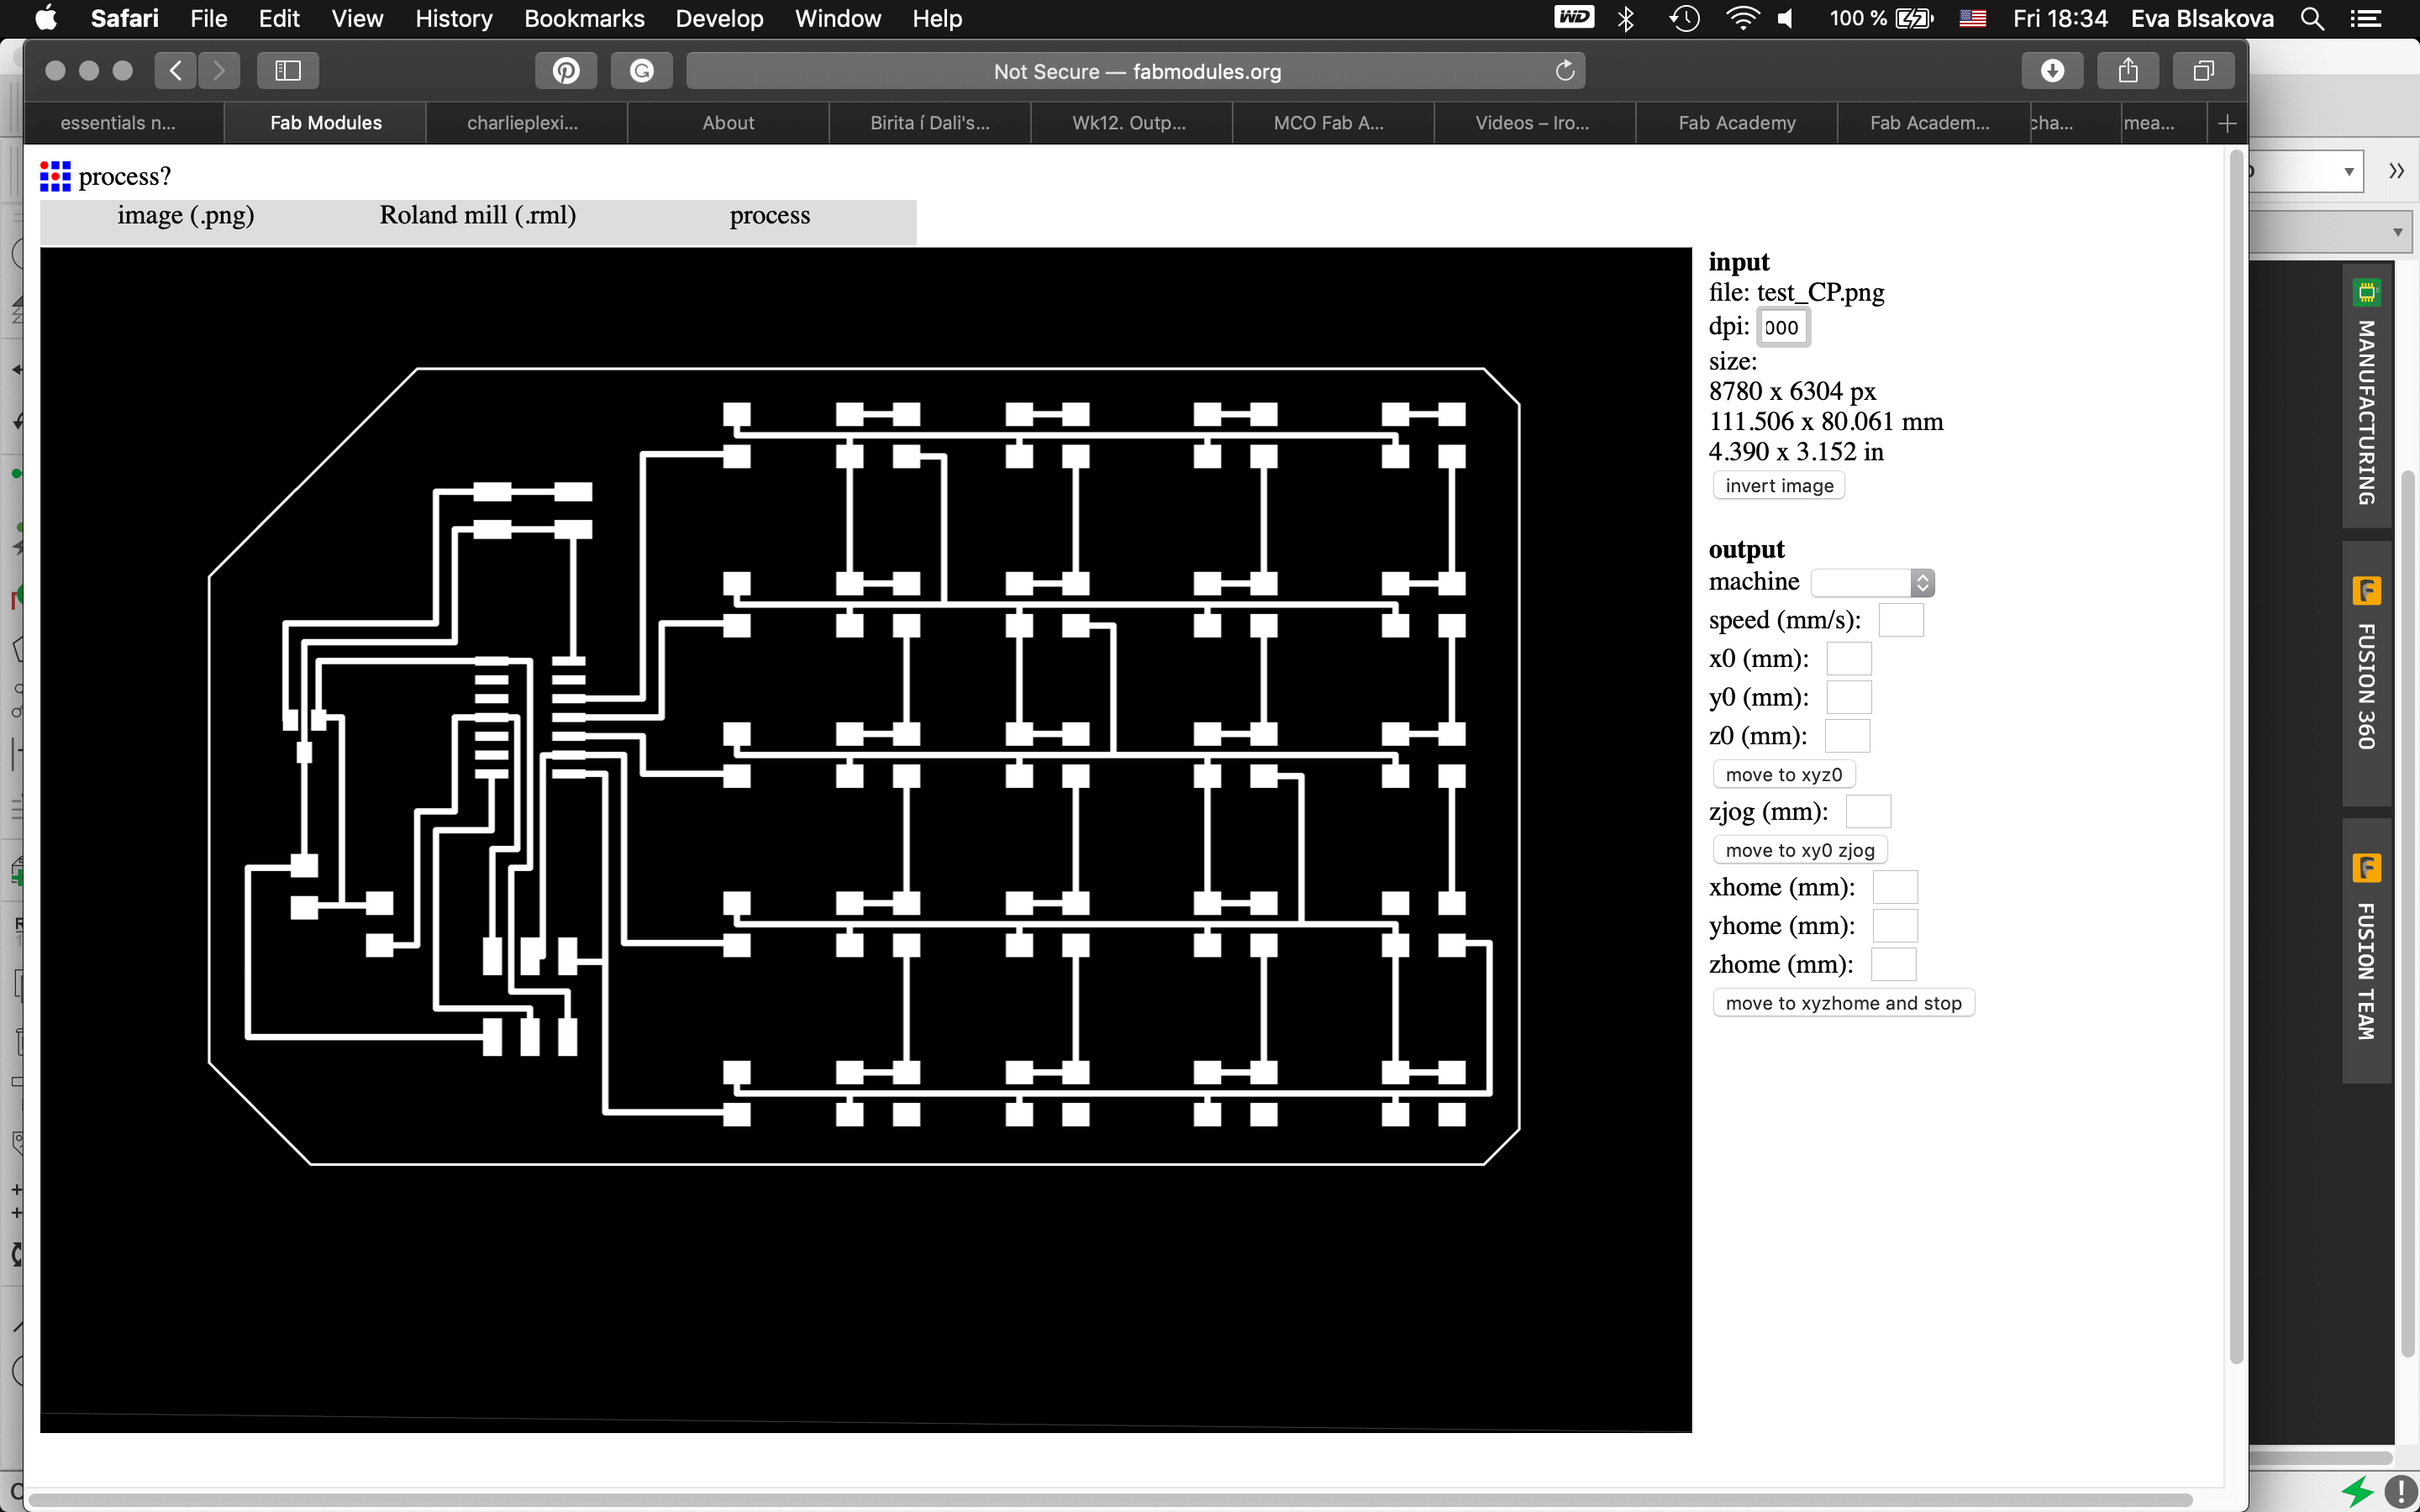Open the process menu

(769, 216)
